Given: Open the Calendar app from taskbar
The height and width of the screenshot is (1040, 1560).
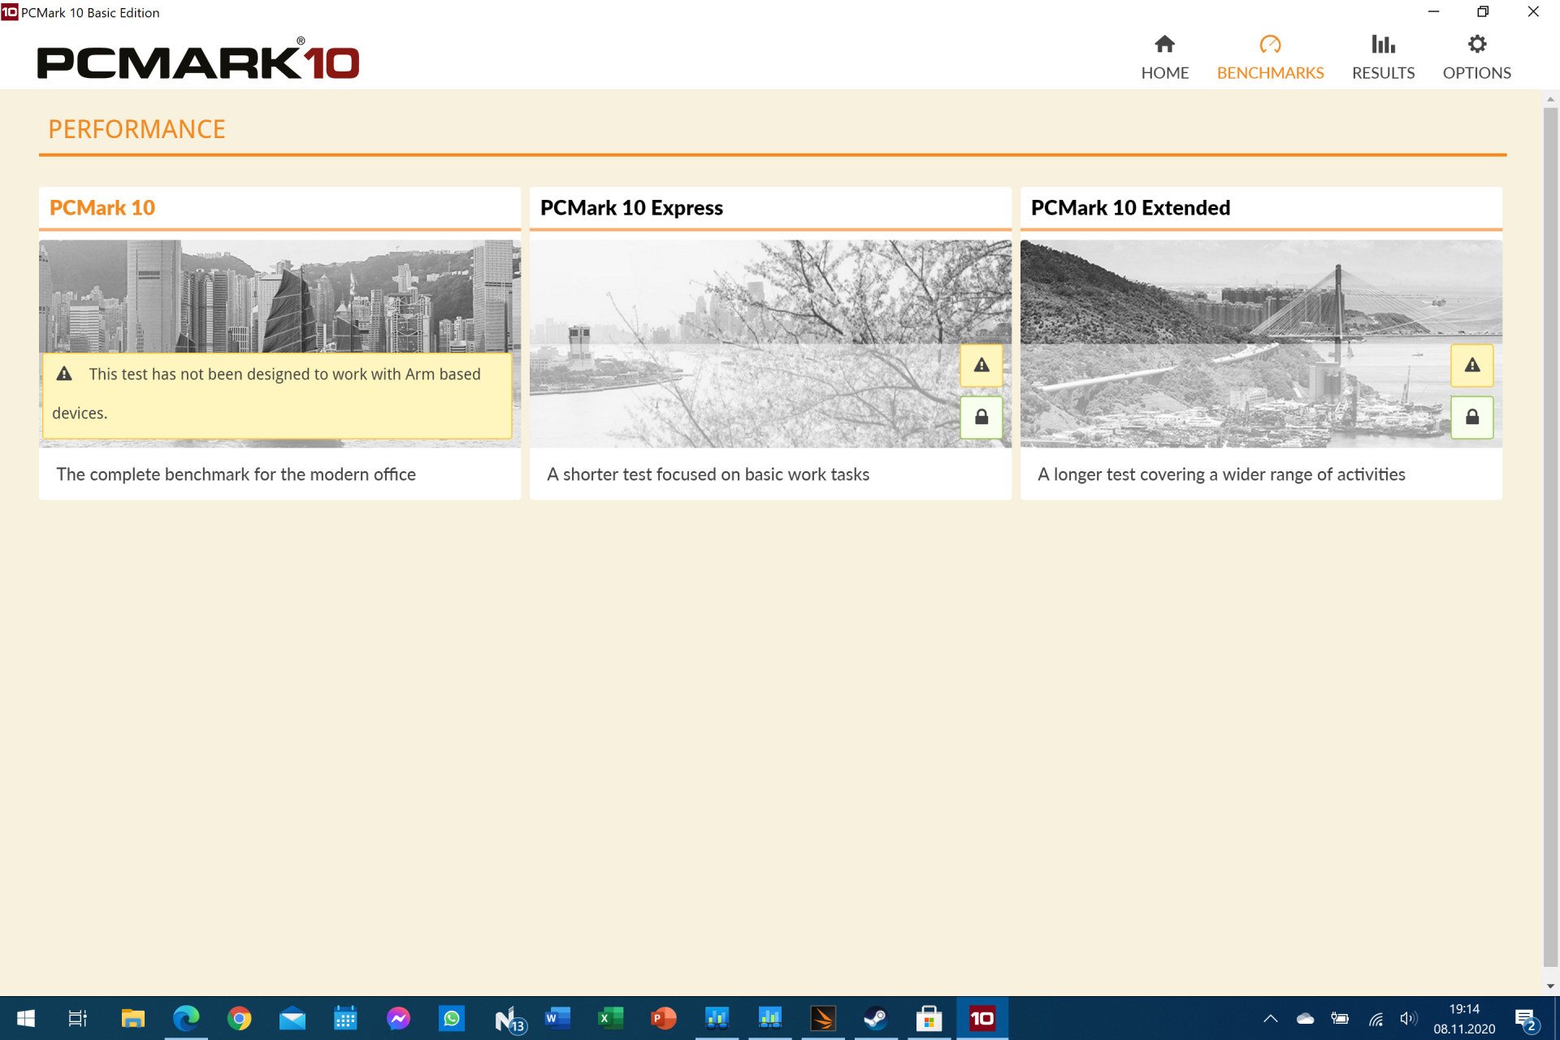Looking at the screenshot, I should point(345,1018).
